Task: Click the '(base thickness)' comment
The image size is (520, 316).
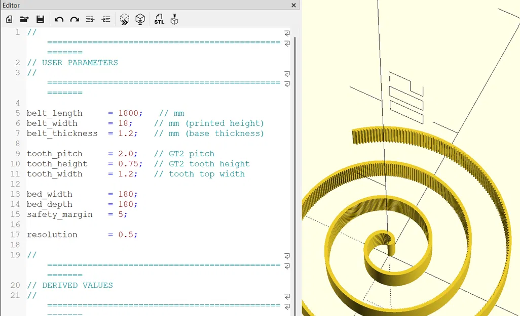Action: click(x=225, y=133)
